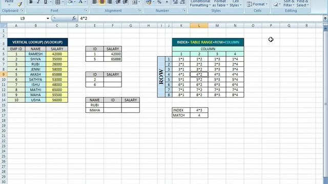
Task: Open Fill Color dropdown arrow
Action: pos(75,2)
